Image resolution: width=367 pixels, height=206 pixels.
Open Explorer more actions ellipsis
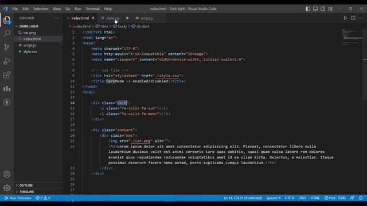pos(56,18)
